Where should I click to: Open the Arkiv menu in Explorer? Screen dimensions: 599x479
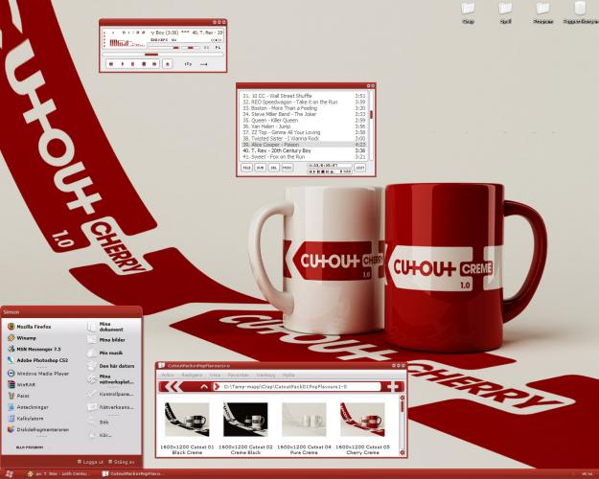coord(168,376)
